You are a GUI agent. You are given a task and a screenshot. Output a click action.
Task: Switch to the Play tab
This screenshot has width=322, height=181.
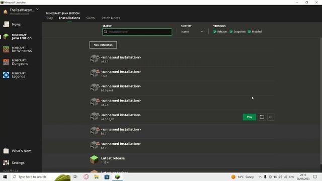49,18
